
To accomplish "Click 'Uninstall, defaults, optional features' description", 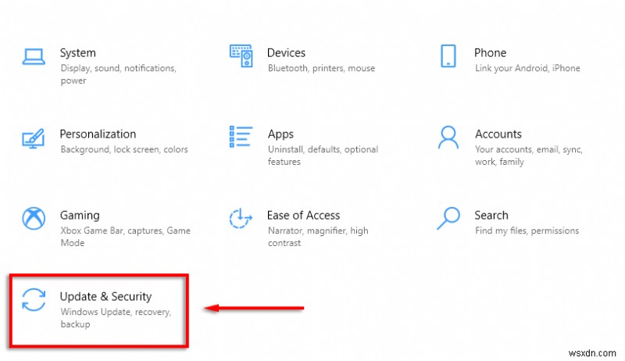I will [x=323, y=155].
